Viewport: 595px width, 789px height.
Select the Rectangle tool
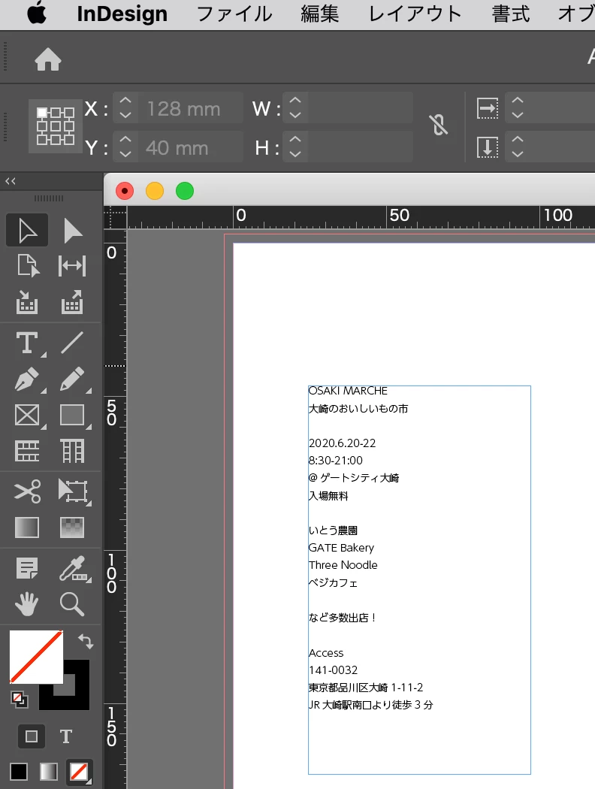pos(72,416)
